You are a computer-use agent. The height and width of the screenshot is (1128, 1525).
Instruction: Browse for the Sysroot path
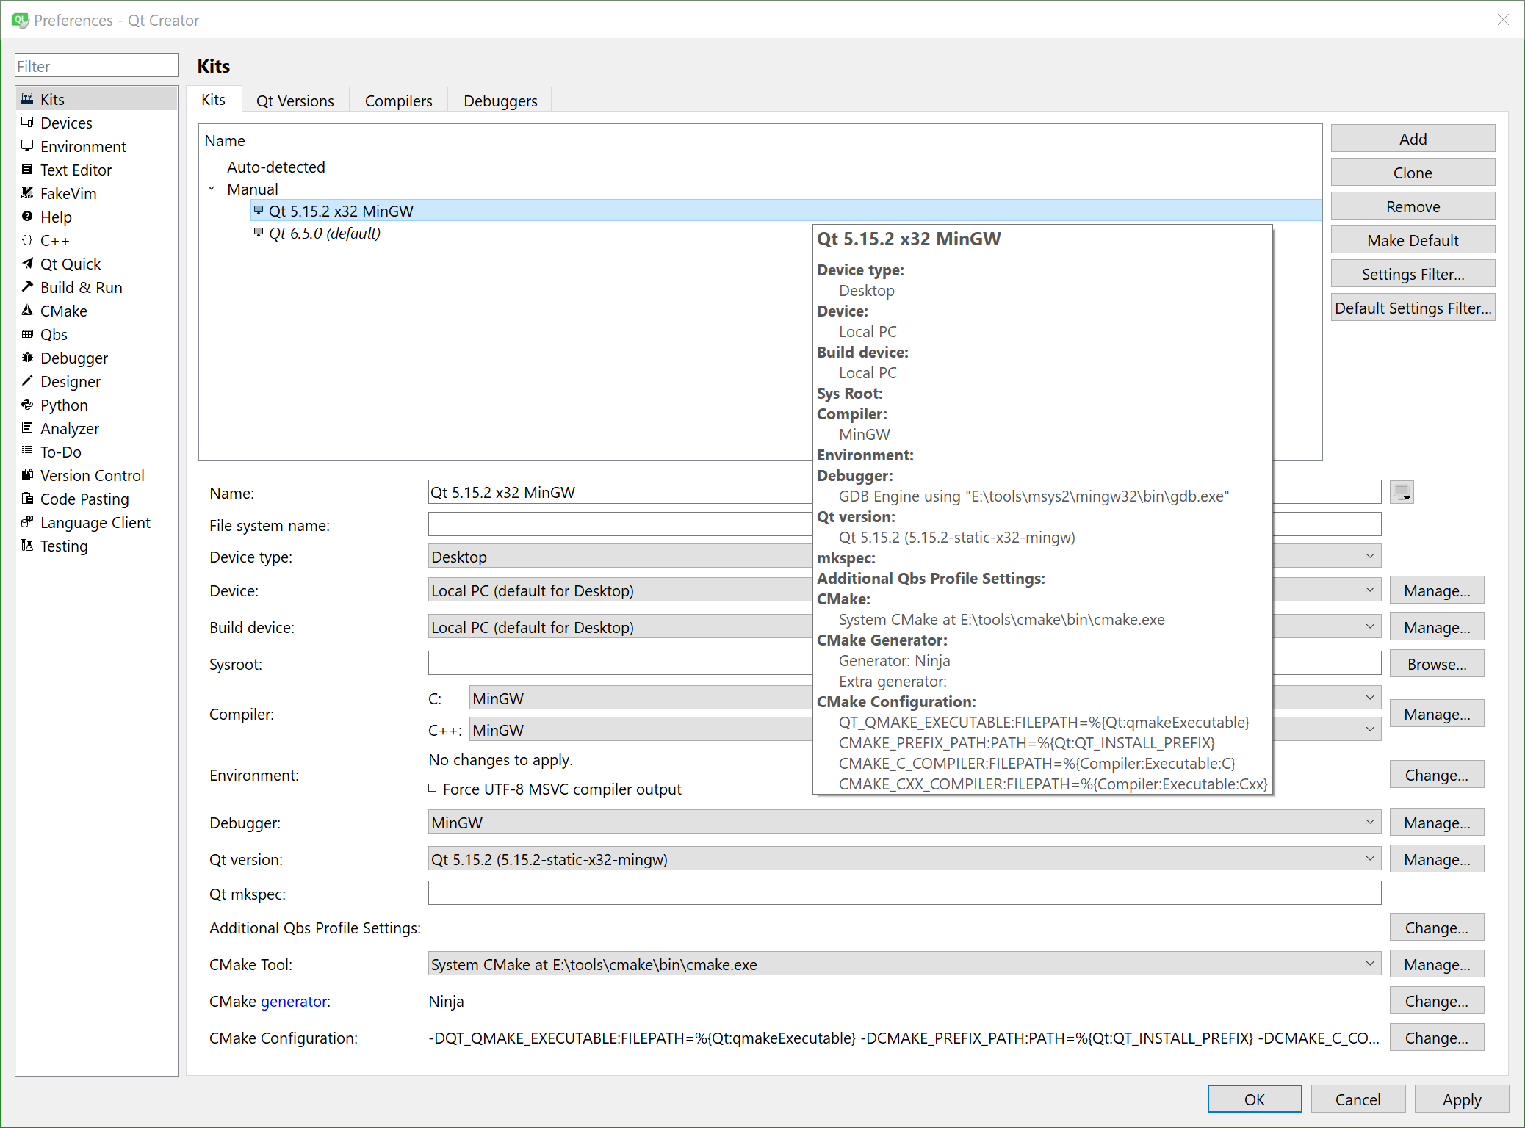[1436, 663]
